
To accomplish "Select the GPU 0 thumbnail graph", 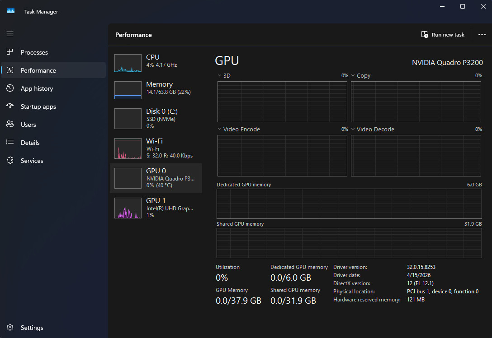I will tap(128, 178).
